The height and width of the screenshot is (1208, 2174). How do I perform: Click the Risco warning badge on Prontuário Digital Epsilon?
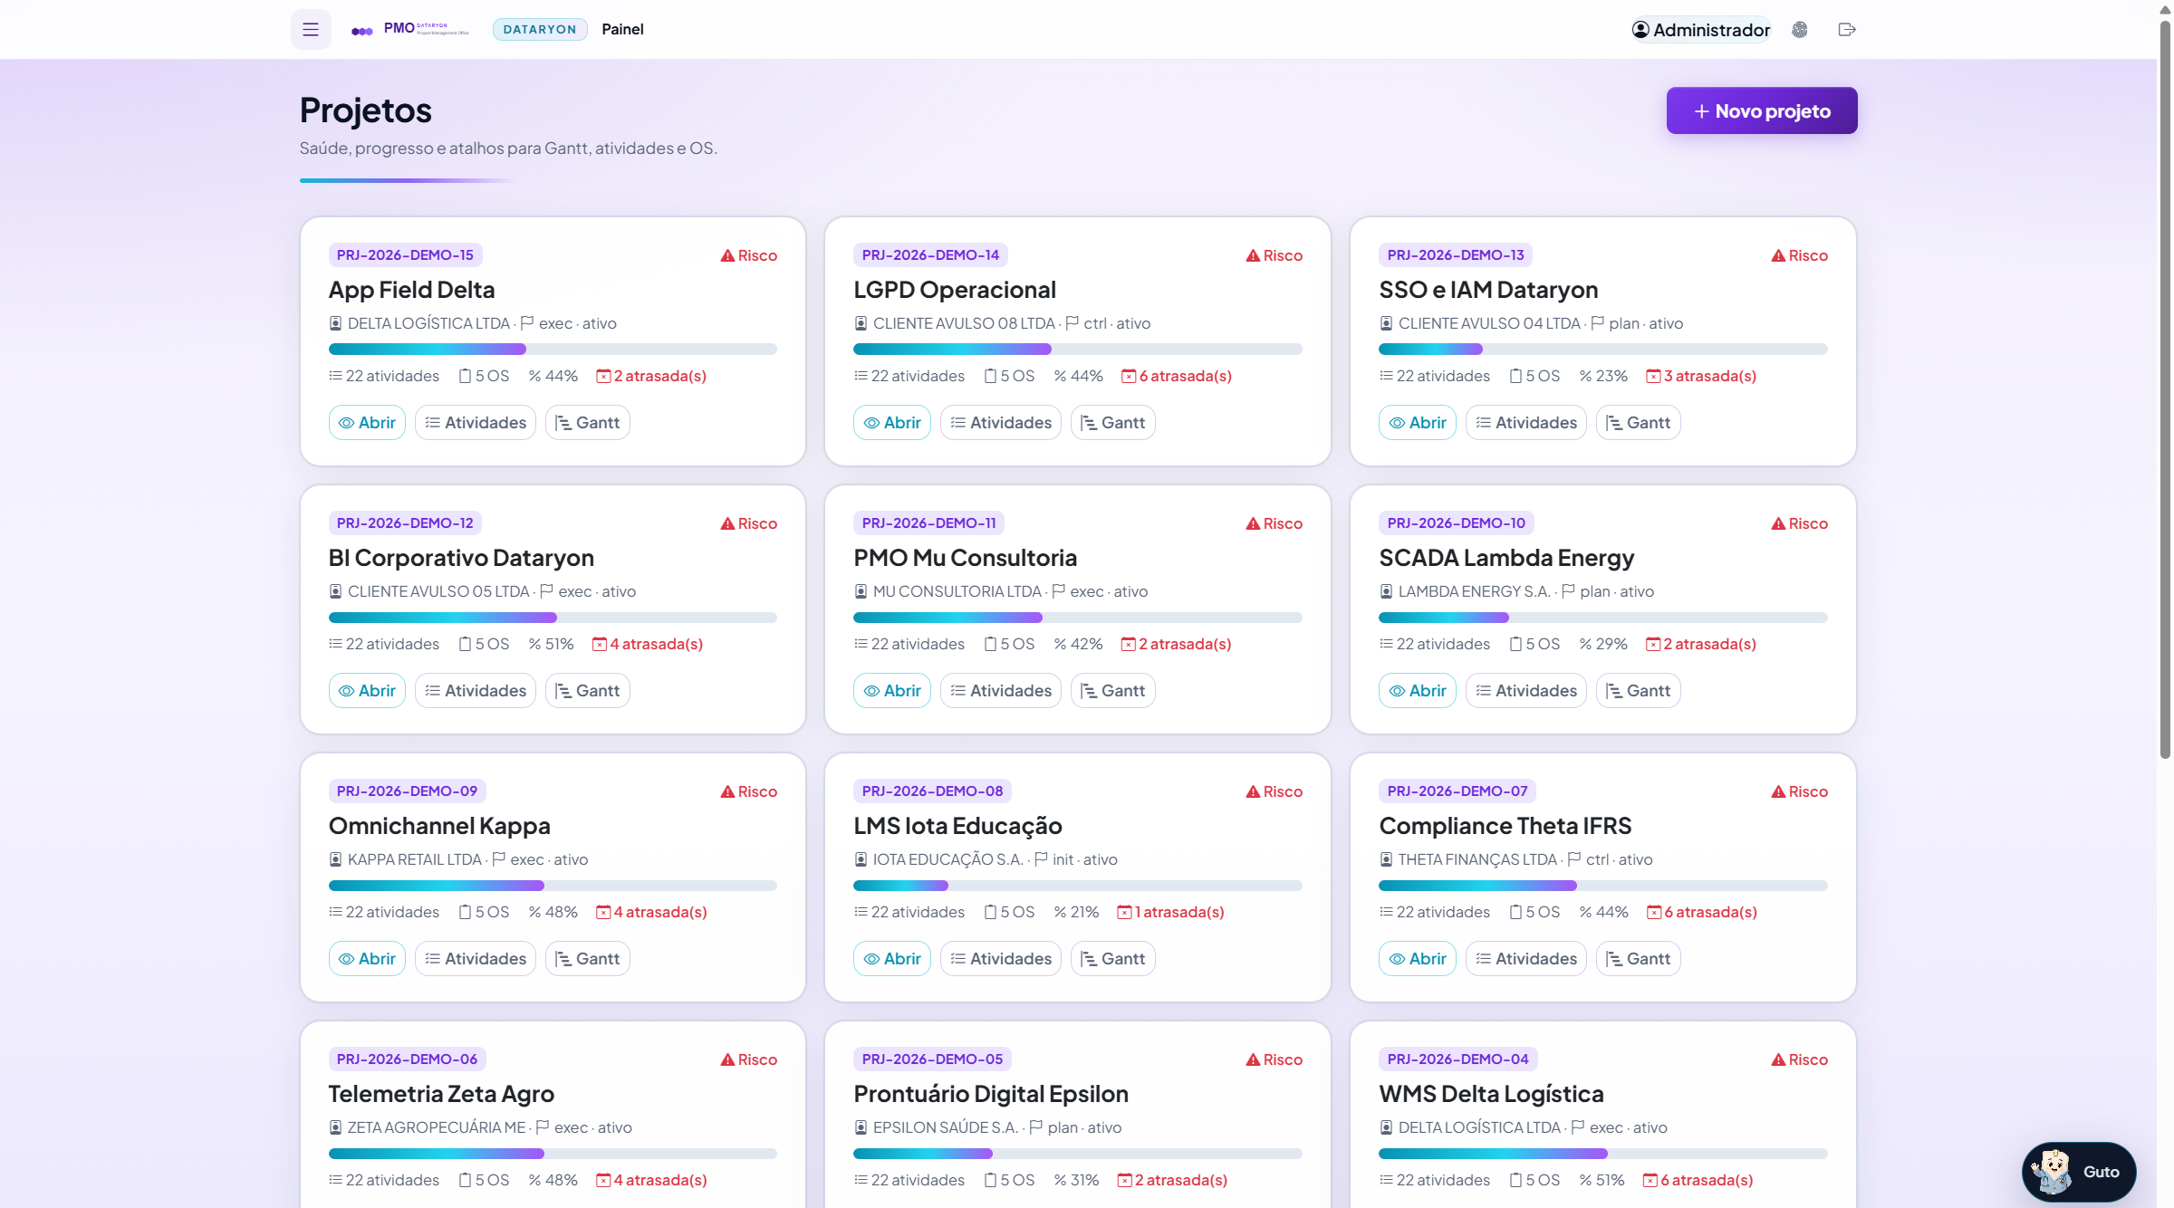point(1275,1059)
